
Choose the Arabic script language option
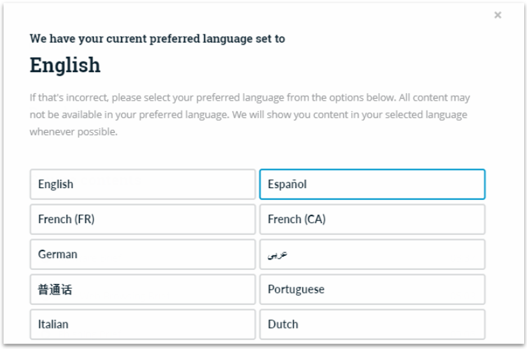[x=372, y=255]
